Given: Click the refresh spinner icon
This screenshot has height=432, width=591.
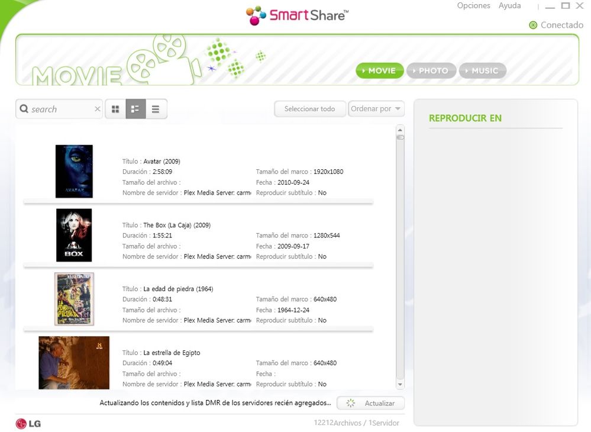Looking at the screenshot, I should [351, 403].
